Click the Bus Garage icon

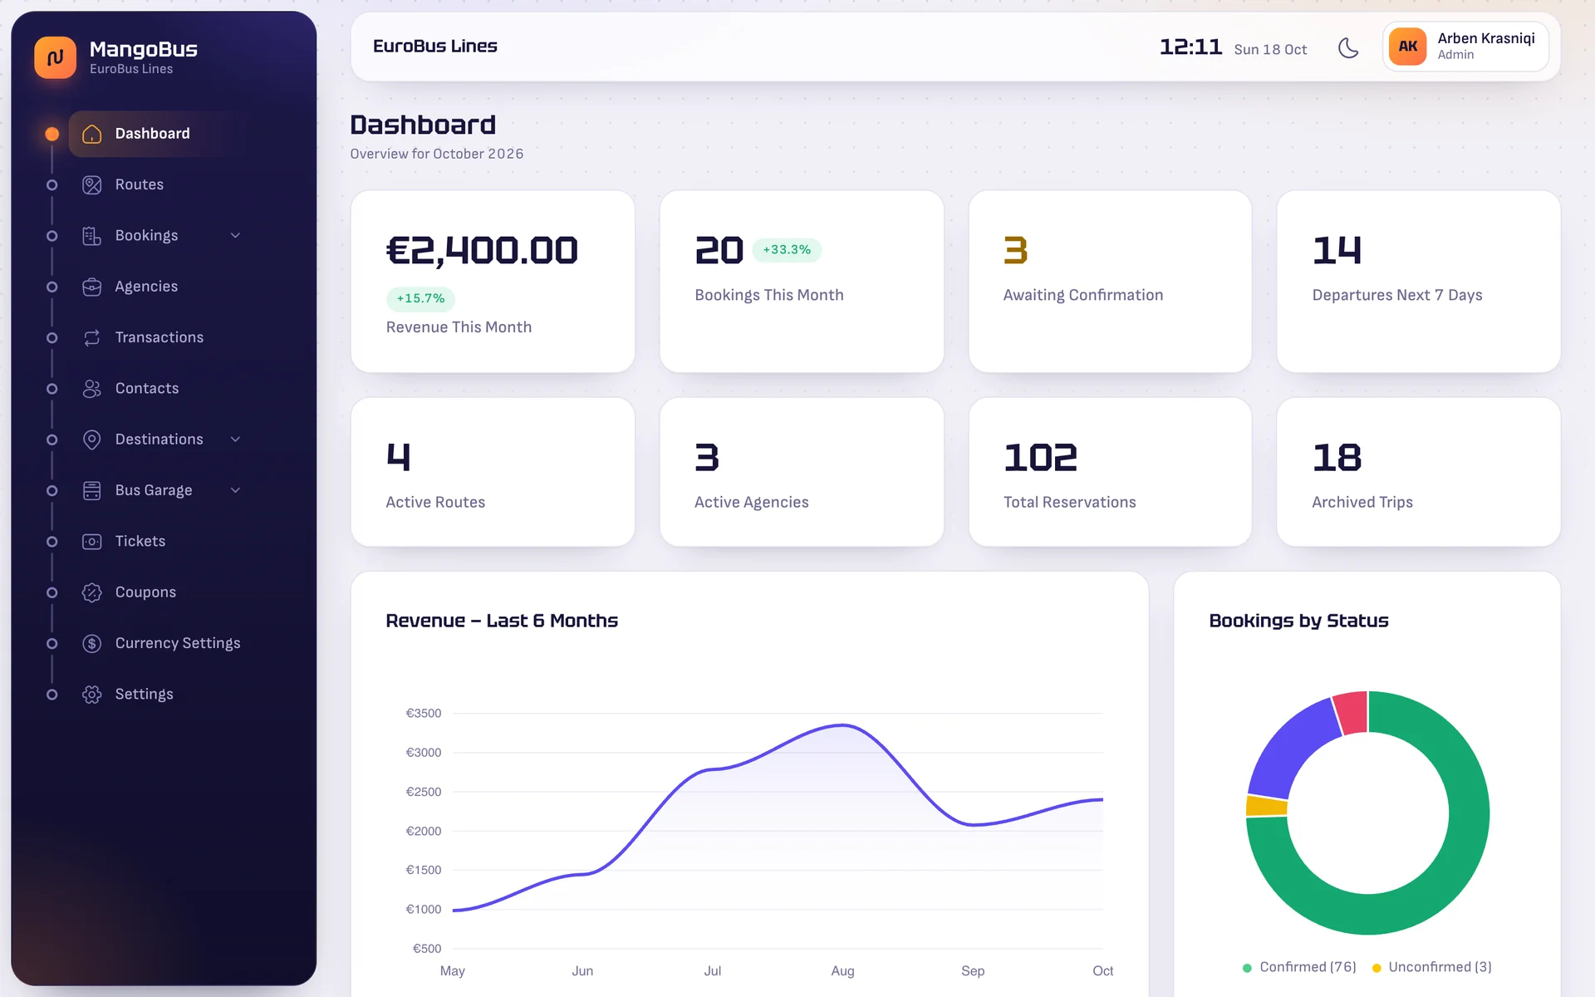92,490
